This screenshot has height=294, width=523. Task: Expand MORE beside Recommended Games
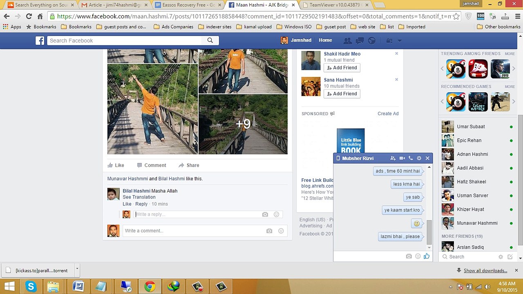(x=510, y=87)
